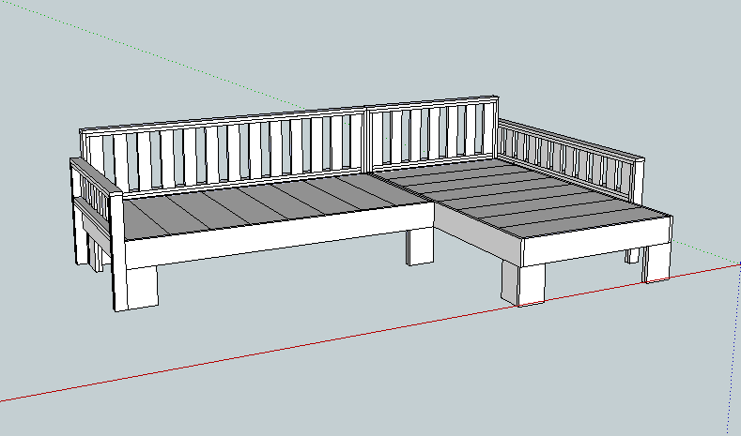741x436 pixels.
Task: Click the left armrest top rail
Action: (x=96, y=177)
